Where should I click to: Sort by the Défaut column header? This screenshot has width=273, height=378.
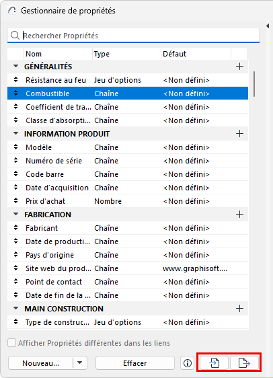coord(196,54)
